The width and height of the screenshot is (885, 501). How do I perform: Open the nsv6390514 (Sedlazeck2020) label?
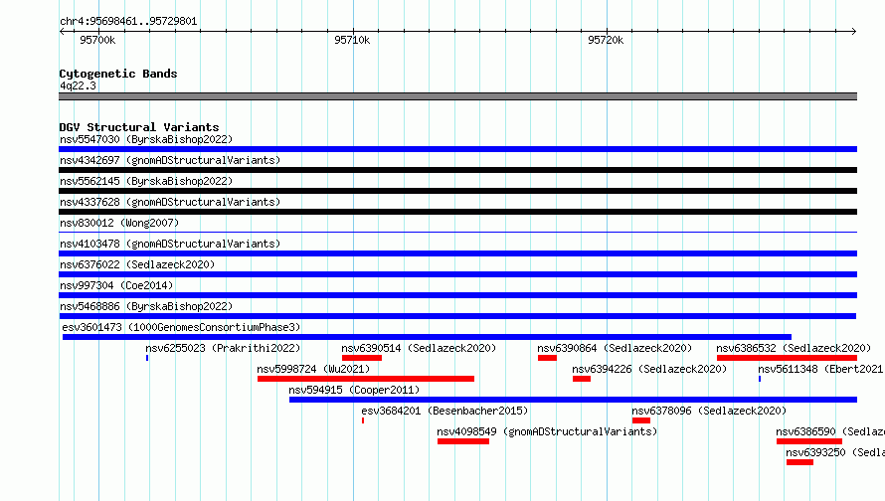tap(419, 348)
